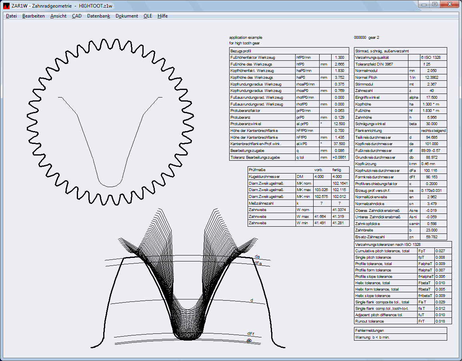
Task: Maximize the ZAR1W window
Action: pos(434,4)
